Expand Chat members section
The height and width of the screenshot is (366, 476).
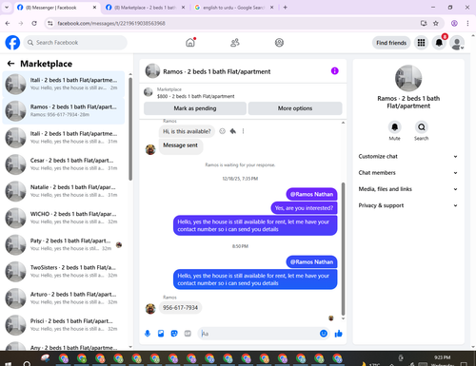coord(408,173)
